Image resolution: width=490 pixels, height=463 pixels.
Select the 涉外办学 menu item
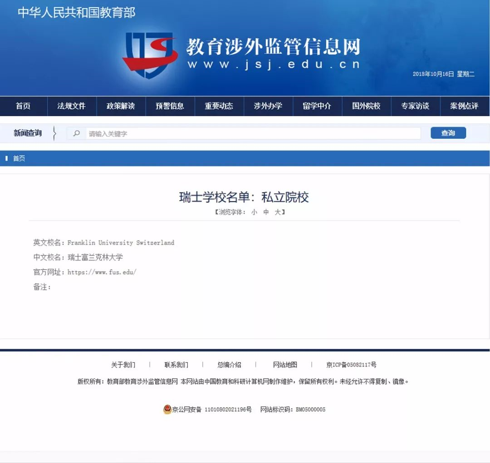pos(268,106)
